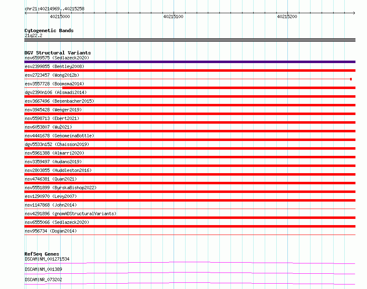Screen dimensions: 367x289
Task: Click nsv6053807 (Wu2021) label
Action: tap(48, 127)
